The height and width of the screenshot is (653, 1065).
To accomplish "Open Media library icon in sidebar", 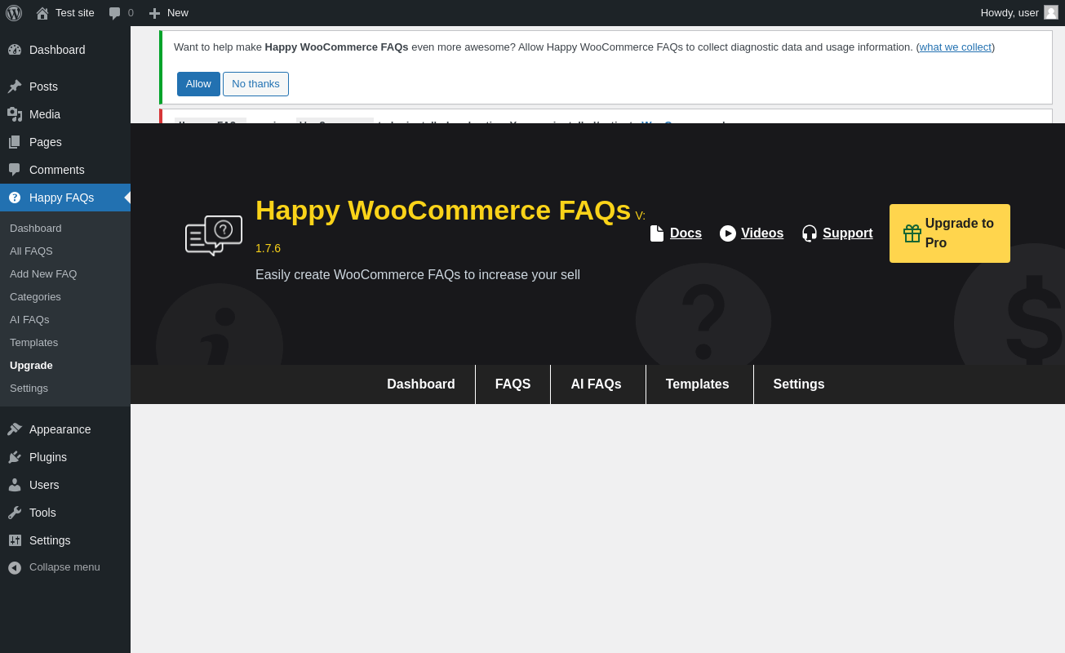I will point(15,114).
